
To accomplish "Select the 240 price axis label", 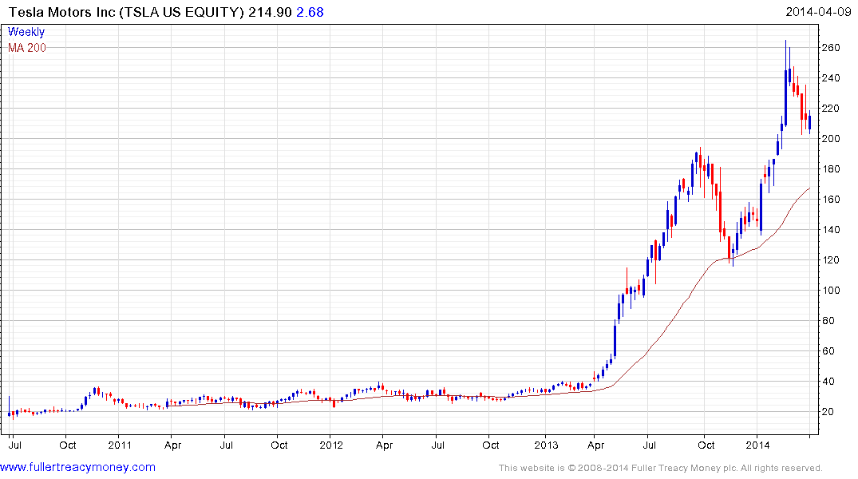I will (831, 78).
